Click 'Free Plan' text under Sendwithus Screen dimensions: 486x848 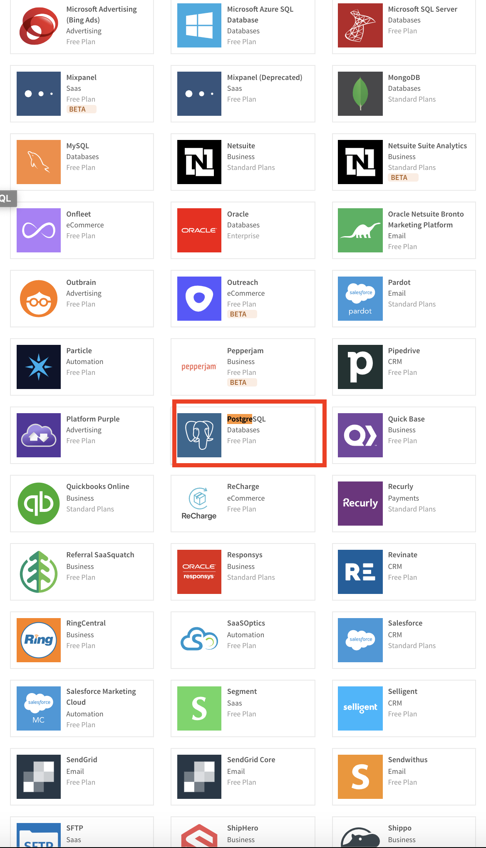click(402, 782)
